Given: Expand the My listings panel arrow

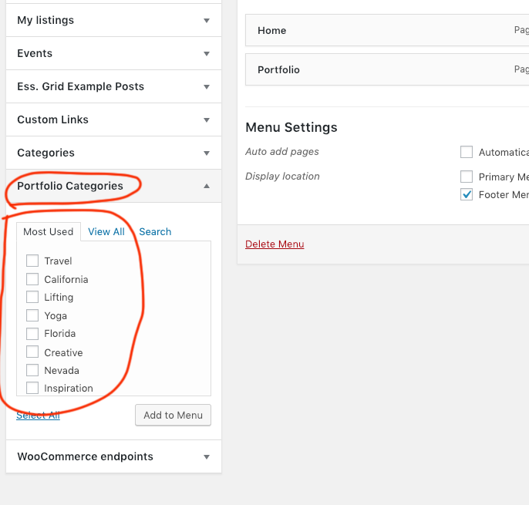Looking at the screenshot, I should coord(207,21).
